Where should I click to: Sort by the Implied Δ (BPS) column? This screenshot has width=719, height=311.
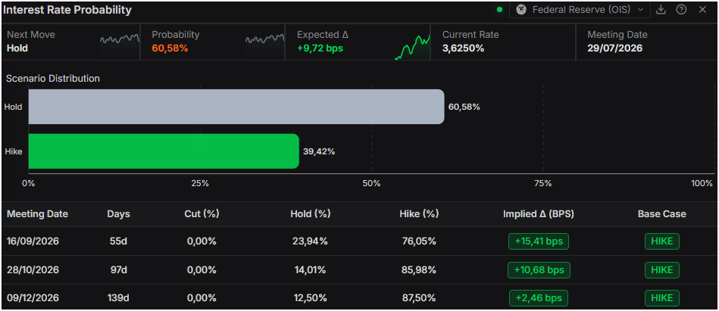click(x=539, y=214)
